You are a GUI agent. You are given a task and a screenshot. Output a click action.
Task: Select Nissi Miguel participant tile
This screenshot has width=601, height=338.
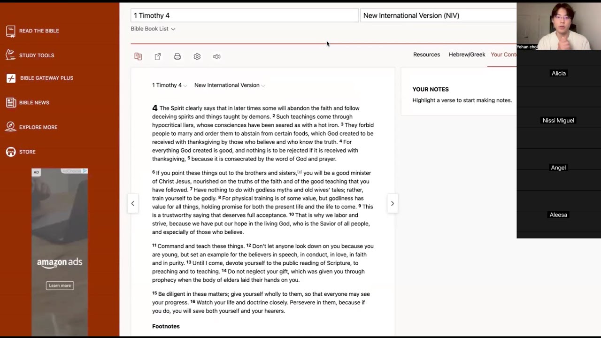click(559, 121)
